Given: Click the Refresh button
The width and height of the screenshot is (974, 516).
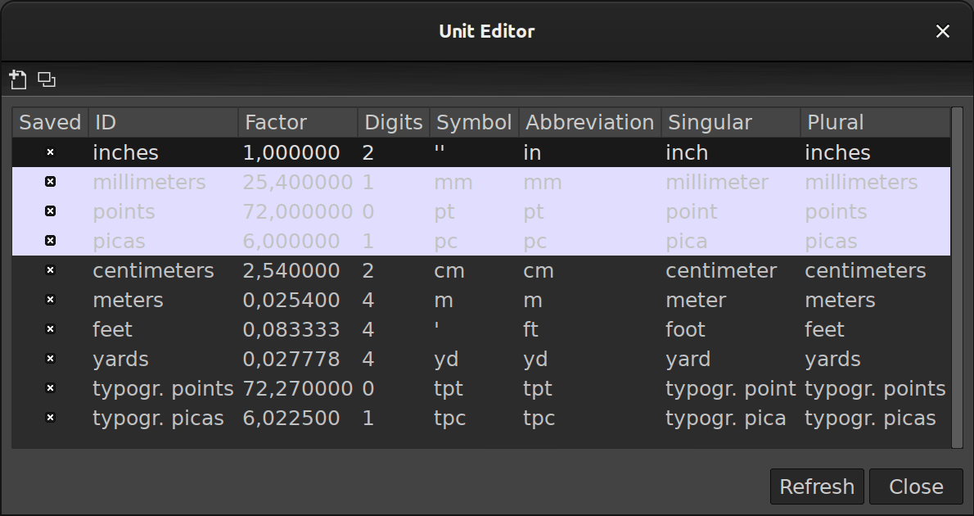Looking at the screenshot, I should point(817,487).
